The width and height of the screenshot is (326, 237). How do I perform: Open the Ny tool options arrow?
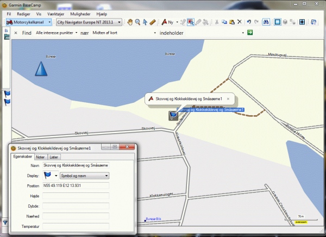coord(177,22)
